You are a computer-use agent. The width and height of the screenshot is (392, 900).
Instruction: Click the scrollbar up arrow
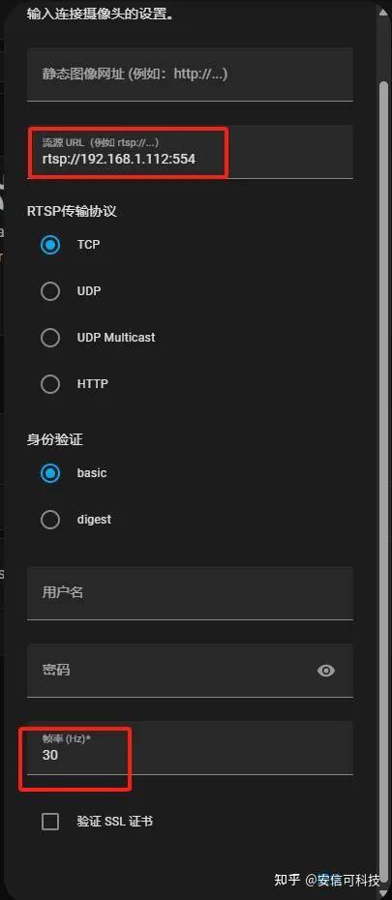pos(384,13)
